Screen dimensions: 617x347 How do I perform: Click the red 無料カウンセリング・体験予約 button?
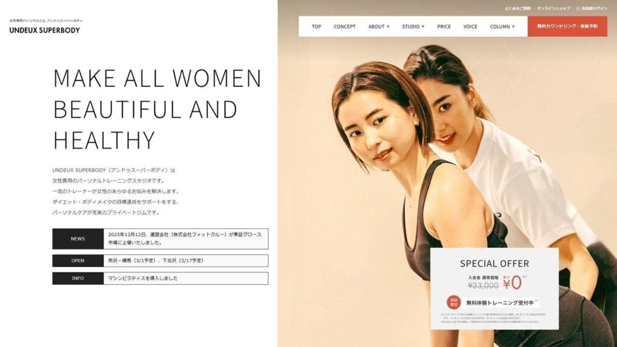coord(568,27)
